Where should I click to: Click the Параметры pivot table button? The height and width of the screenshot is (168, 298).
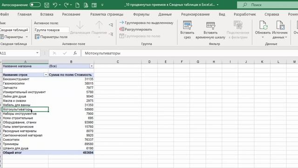click(x=11, y=37)
